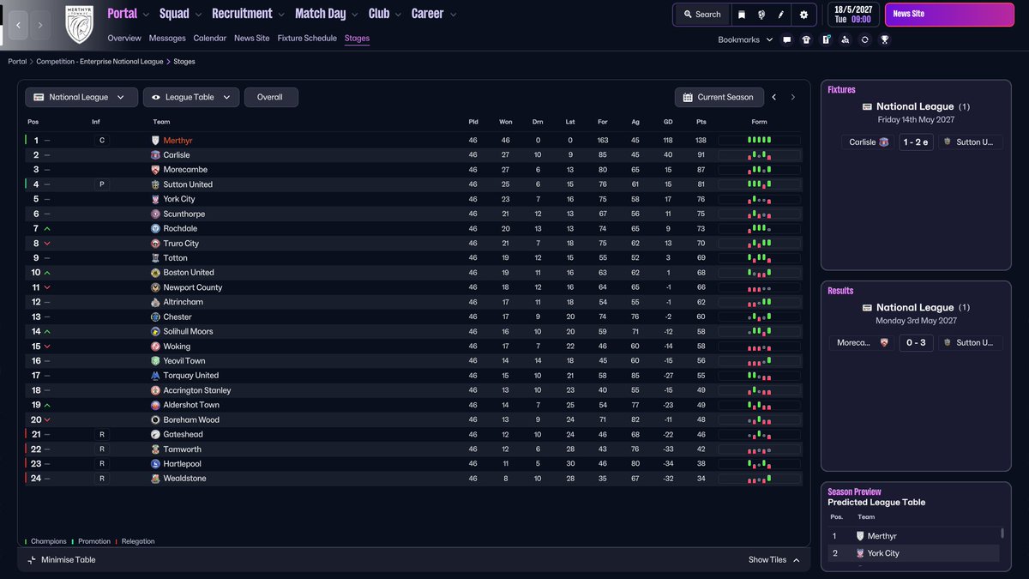Click the Overall filter button
The image size is (1029, 579).
point(271,98)
